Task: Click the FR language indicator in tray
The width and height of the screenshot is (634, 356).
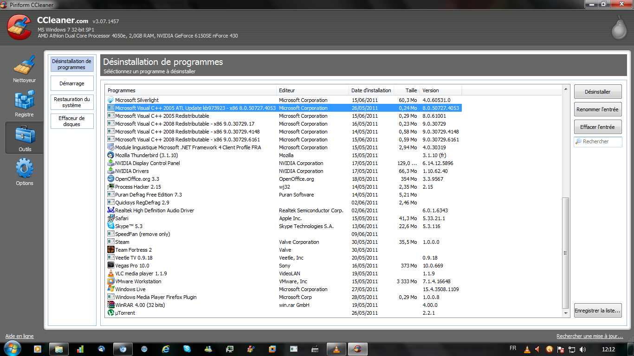Action: (513, 348)
